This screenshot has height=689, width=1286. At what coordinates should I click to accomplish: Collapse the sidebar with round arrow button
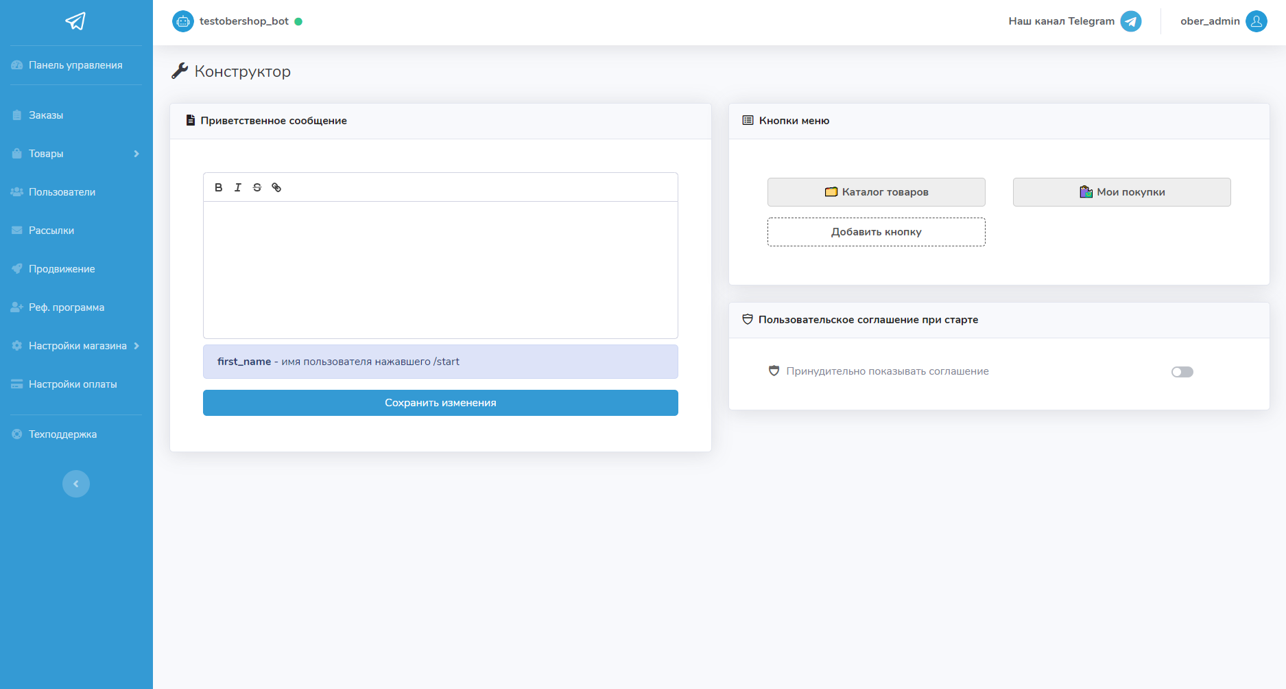76,484
